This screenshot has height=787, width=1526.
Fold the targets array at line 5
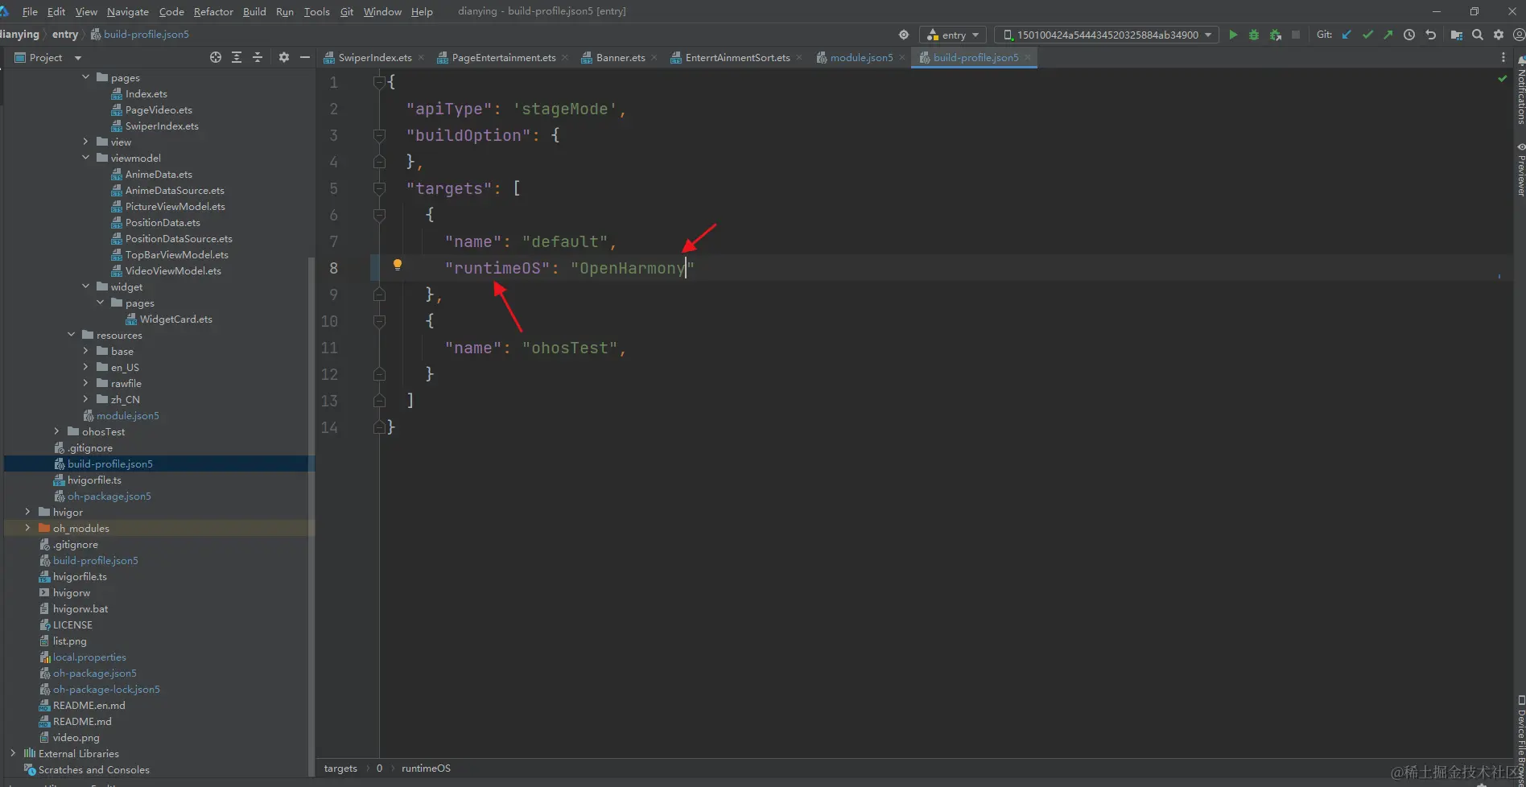pos(379,188)
